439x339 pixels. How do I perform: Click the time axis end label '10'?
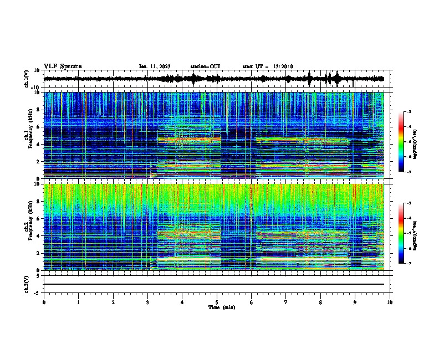tap(390, 302)
